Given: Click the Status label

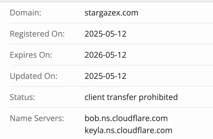Looking at the screenshot, I should [22, 97].
